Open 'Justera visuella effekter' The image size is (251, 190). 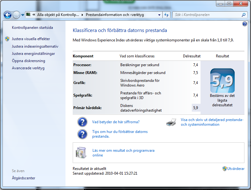click(x=31, y=39)
